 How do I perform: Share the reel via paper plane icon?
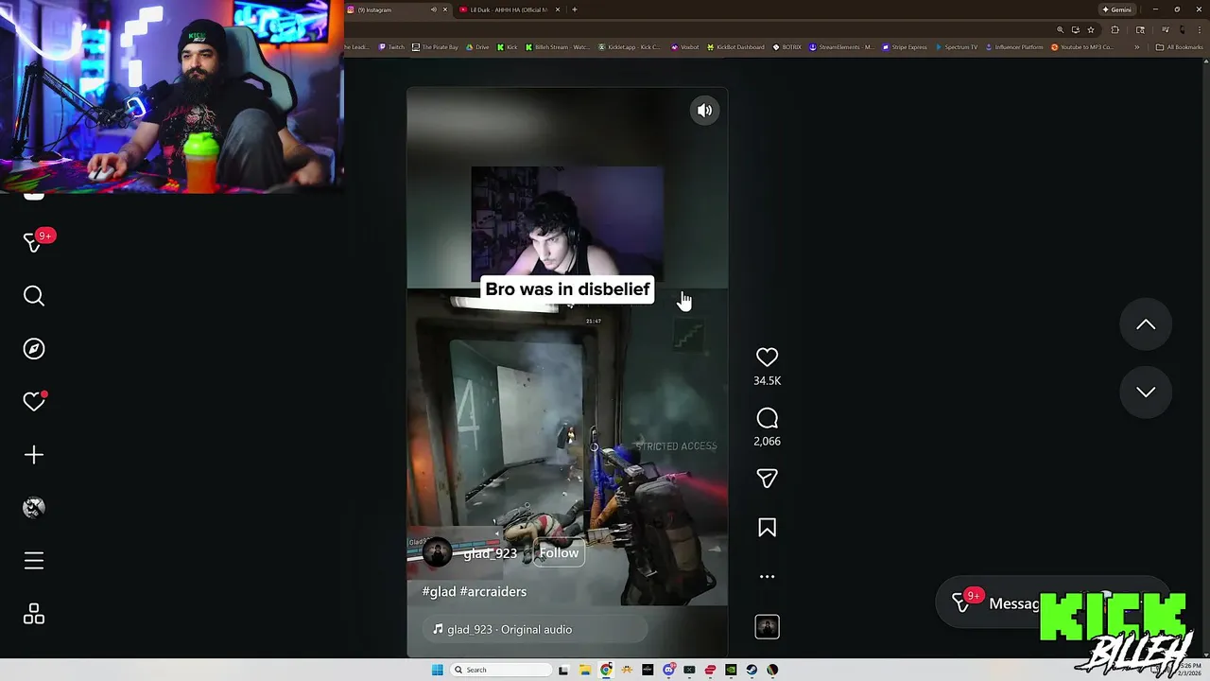767,479
